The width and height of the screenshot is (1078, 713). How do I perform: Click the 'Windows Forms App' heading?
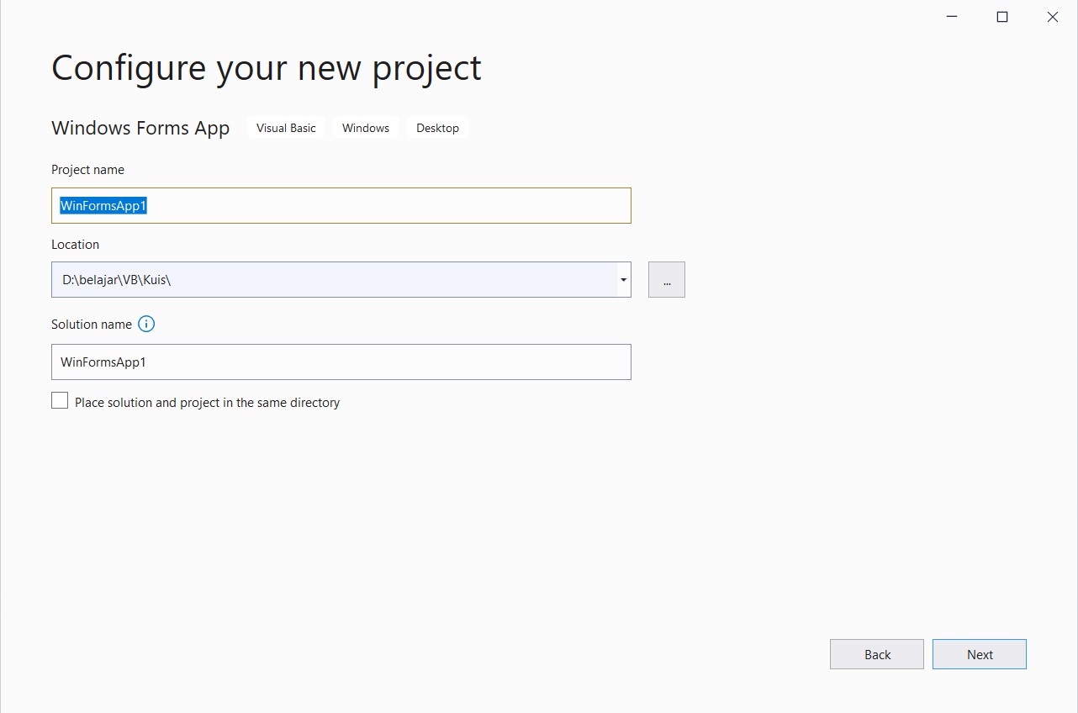pos(140,128)
